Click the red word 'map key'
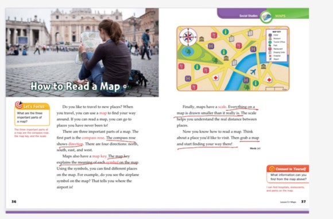The height and width of the screenshot is (219, 333). 99,156
